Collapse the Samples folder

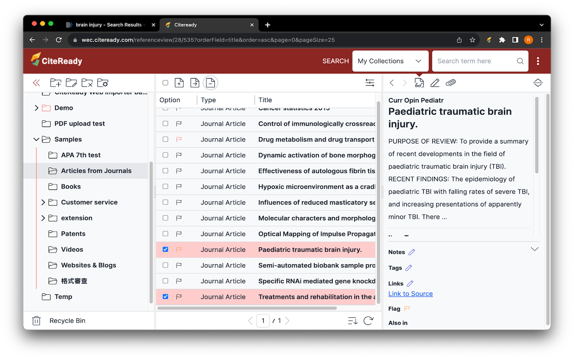(x=36, y=140)
